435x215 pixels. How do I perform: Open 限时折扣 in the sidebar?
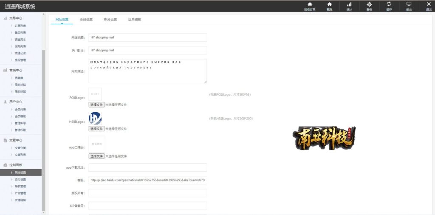tap(20, 85)
